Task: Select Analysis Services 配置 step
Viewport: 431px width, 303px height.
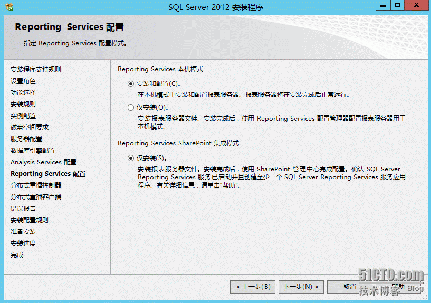Action: coord(43,162)
